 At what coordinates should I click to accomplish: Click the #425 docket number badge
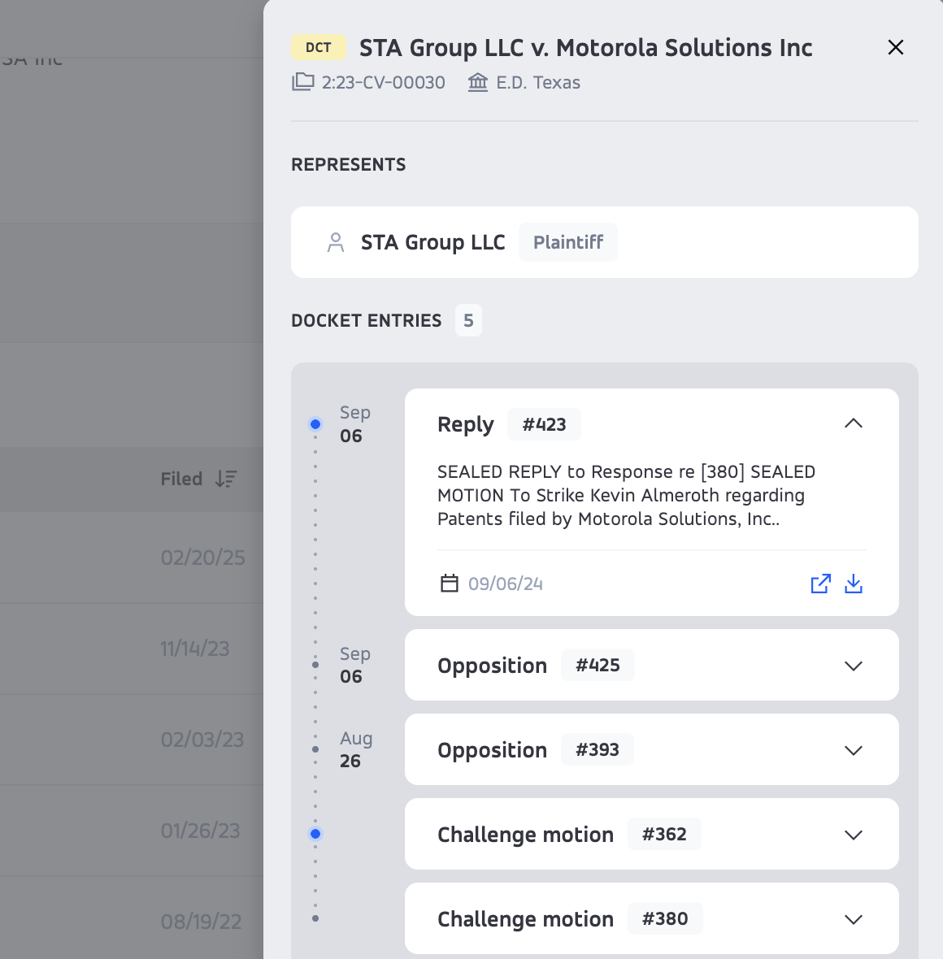pyautogui.click(x=598, y=665)
